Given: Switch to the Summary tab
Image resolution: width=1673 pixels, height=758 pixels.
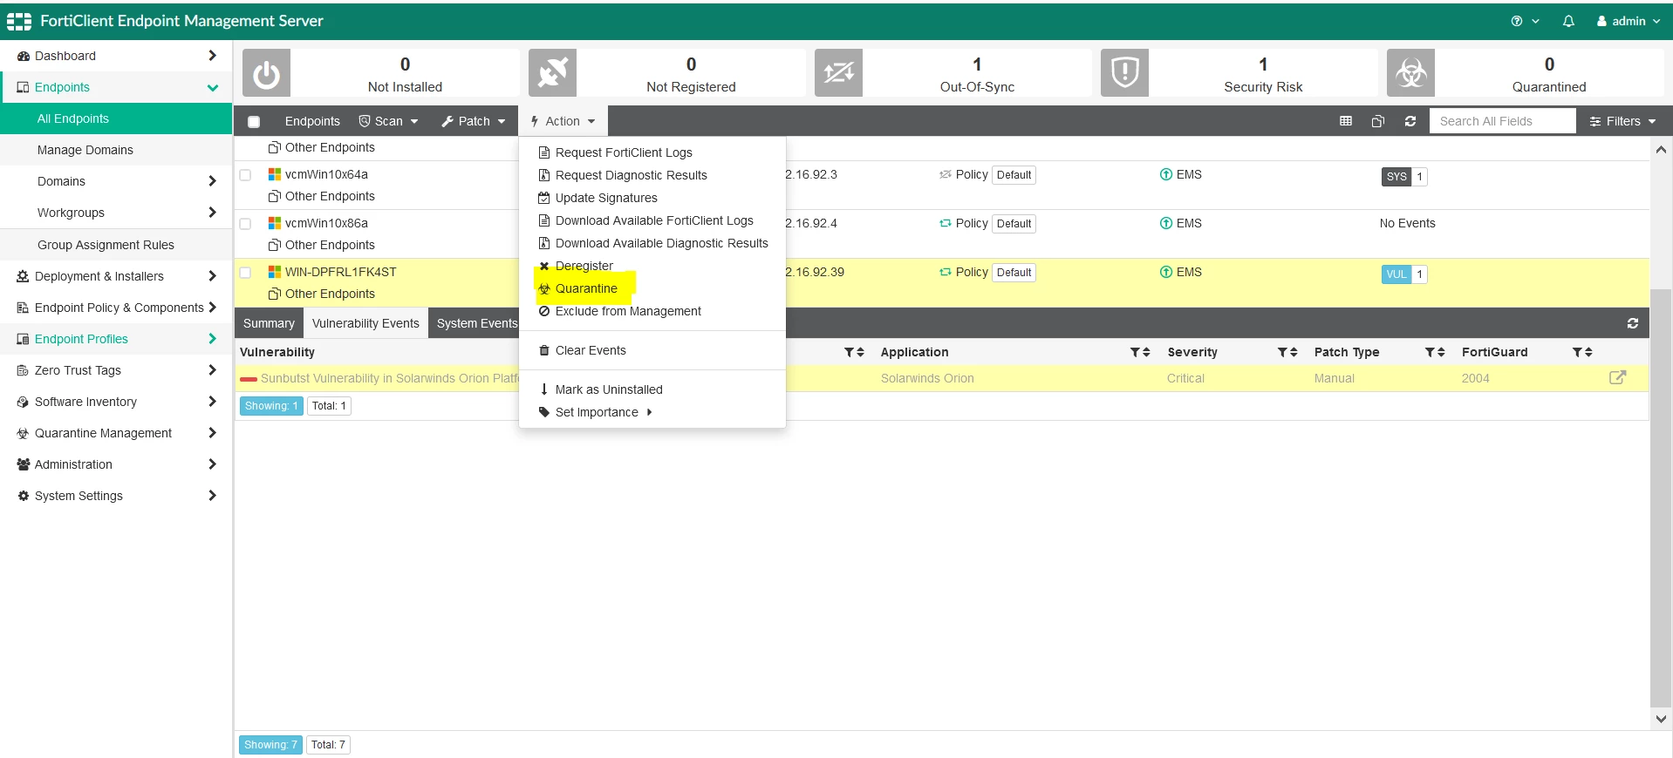Looking at the screenshot, I should 269,323.
